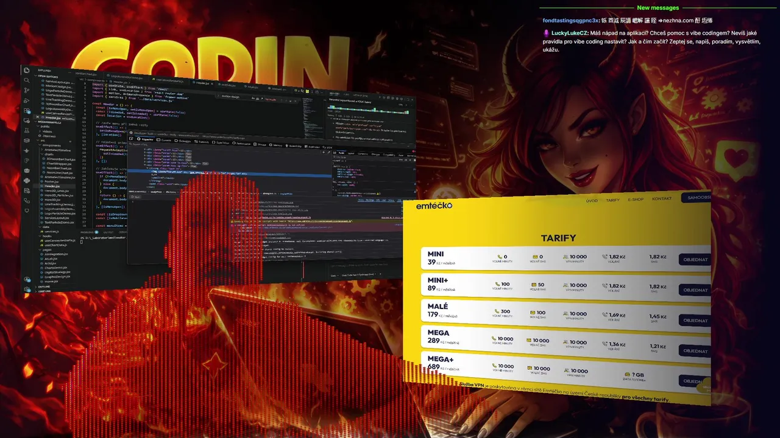
Task: Switch to Header.jsx editor tab
Action: (x=203, y=83)
